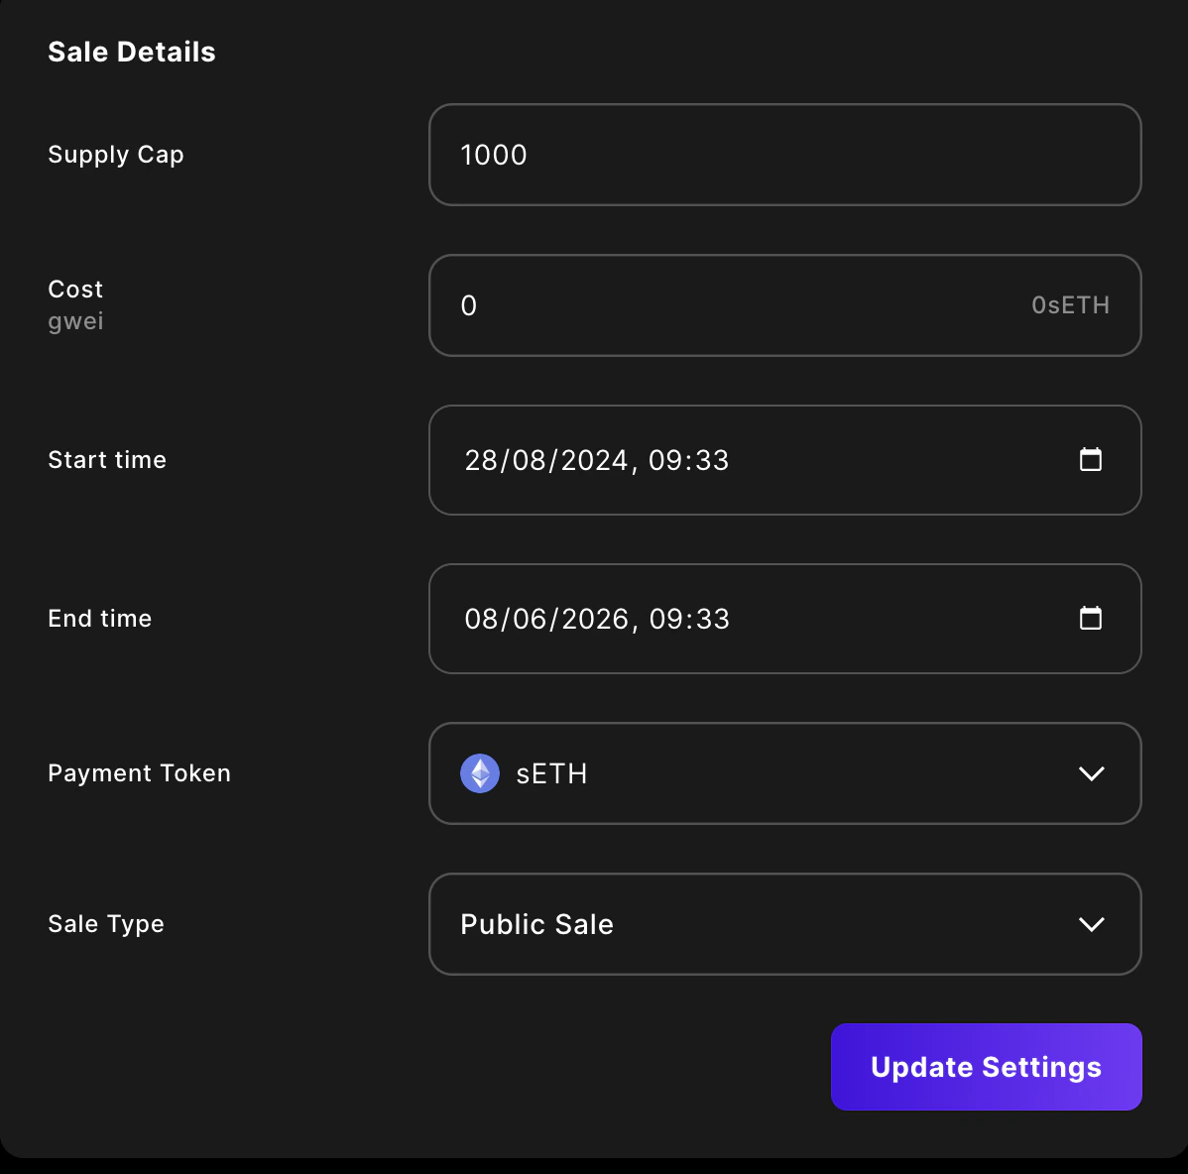Click the Sale Type label
Screen dimensions: 1188x1174
106,924
